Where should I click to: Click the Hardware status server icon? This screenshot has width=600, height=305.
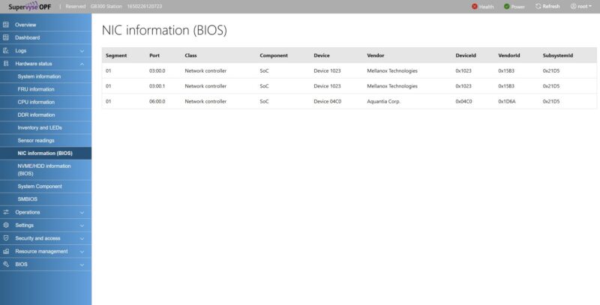pos(6,64)
